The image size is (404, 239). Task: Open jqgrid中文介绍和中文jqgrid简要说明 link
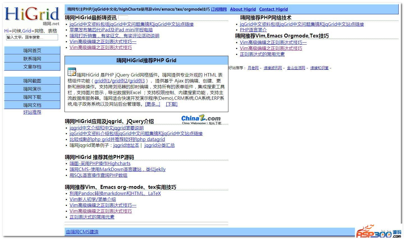[107, 128]
